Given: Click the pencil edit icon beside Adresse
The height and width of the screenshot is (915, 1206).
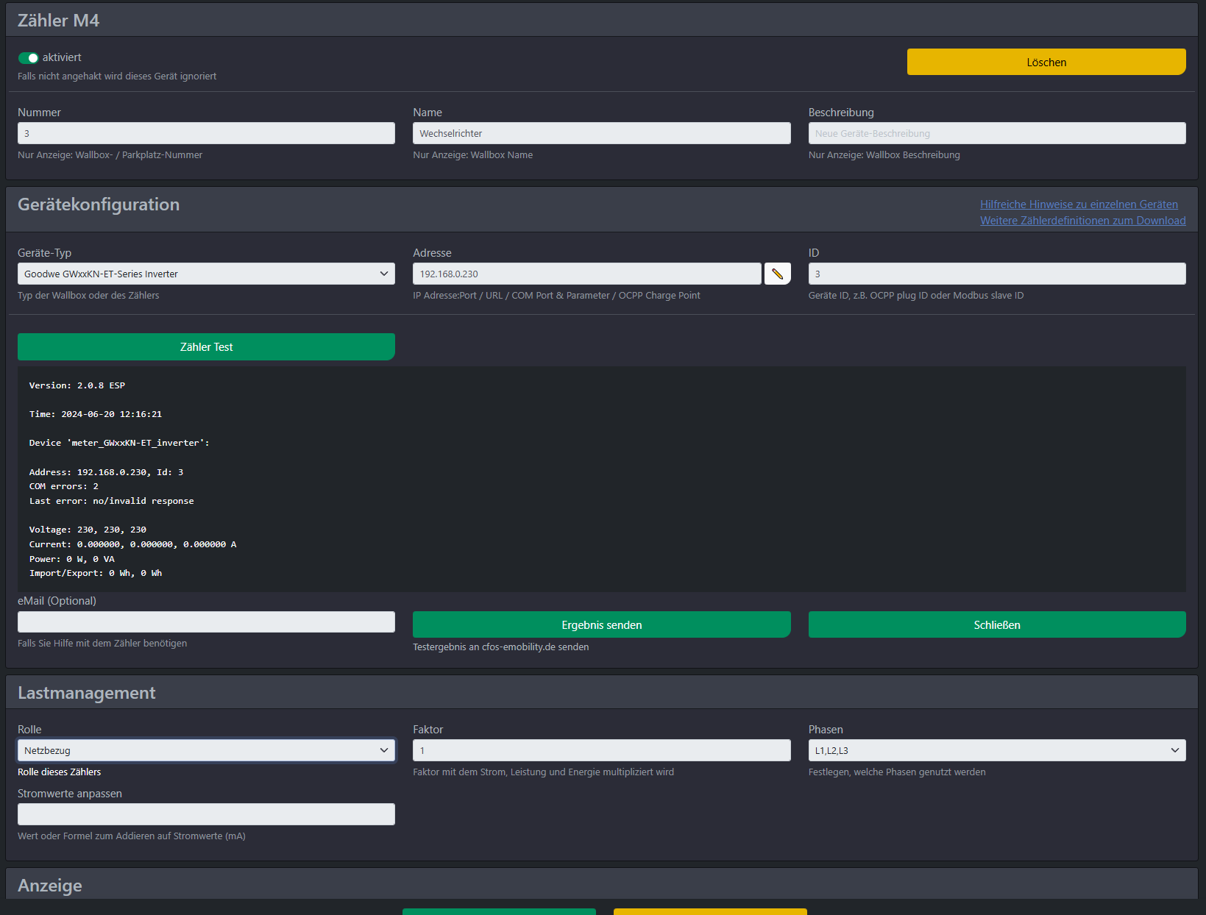Looking at the screenshot, I should [x=777, y=274].
